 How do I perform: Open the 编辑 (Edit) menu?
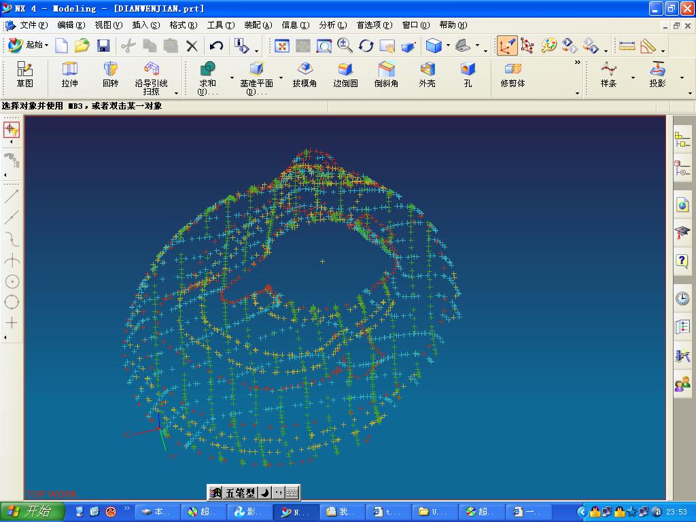(71, 25)
